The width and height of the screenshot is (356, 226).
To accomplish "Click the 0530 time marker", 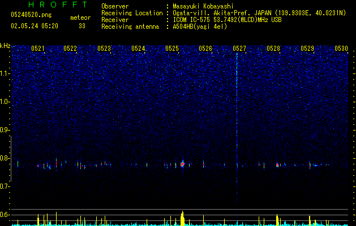I will coord(341,49).
